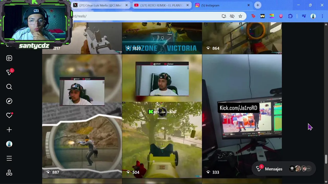Minimize the Chrome window
Screen dimensions: 328x184
click(x=299, y=5)
